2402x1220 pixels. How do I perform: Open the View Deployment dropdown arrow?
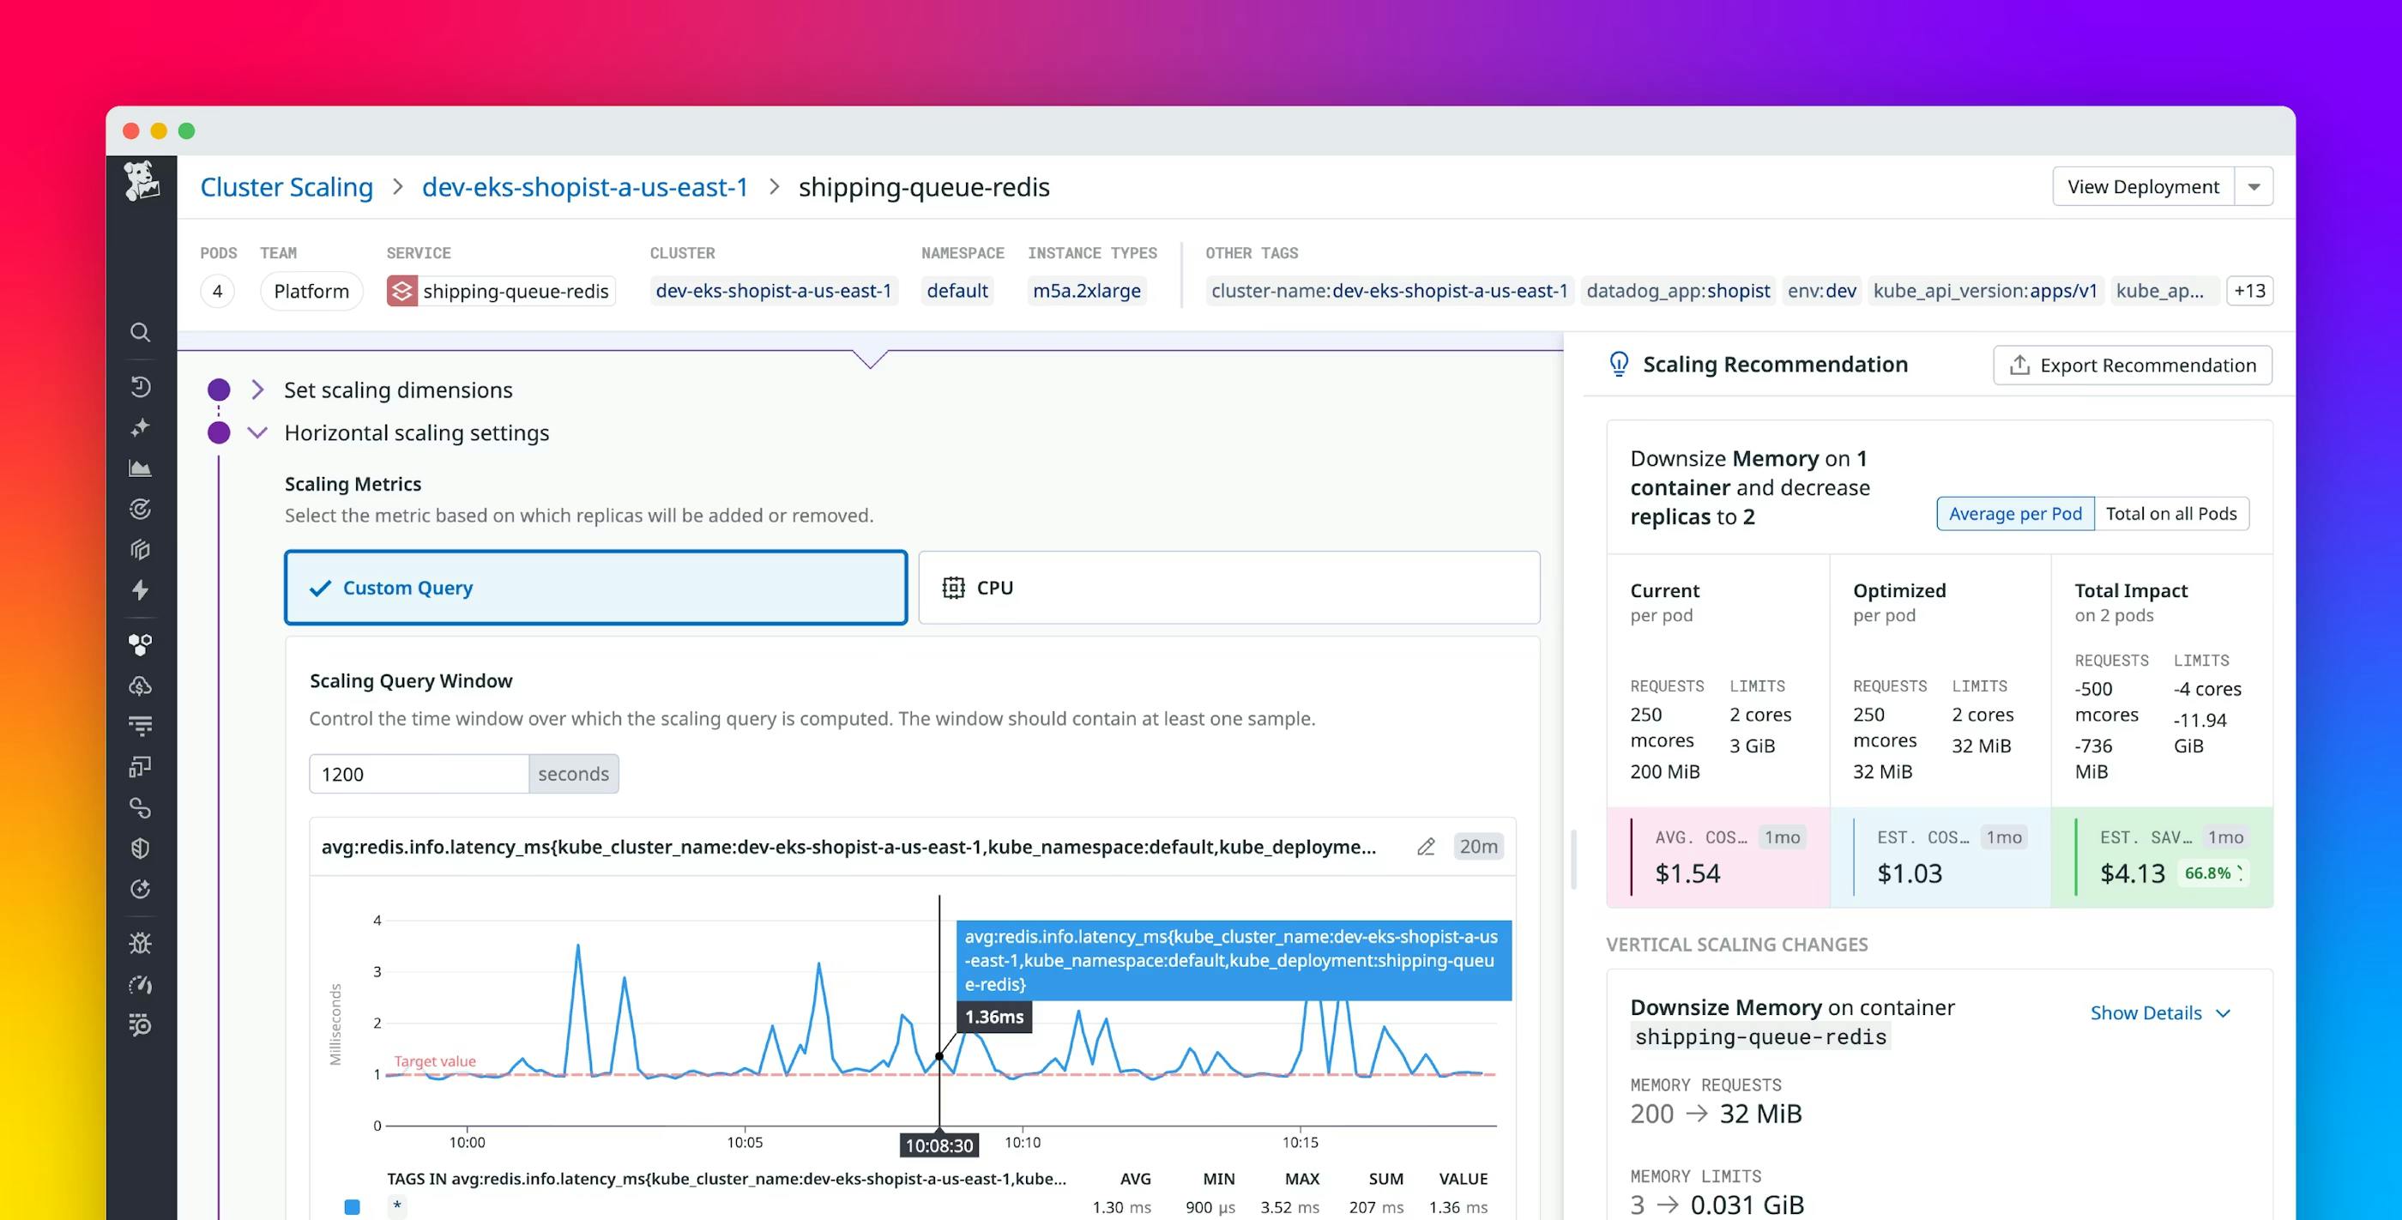coord(2254,185)
